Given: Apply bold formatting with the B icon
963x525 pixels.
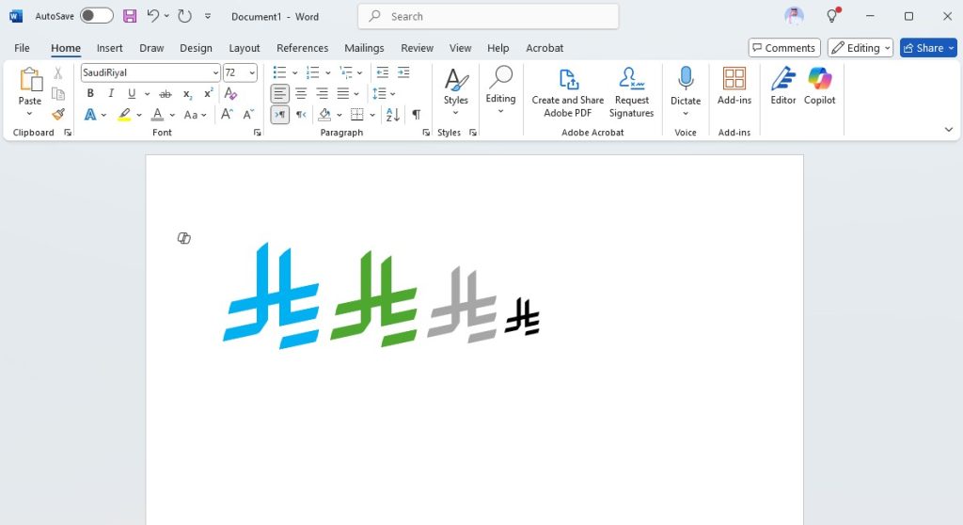Looking at the screenshot, I should pos(90,93).
